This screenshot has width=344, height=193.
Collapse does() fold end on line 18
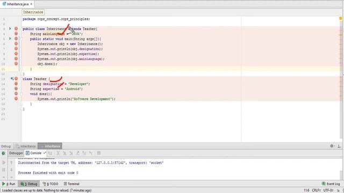(x=21, y=104)
